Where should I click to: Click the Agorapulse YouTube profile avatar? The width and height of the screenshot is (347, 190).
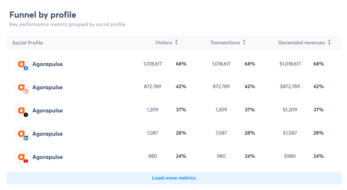tap(21, 157)
